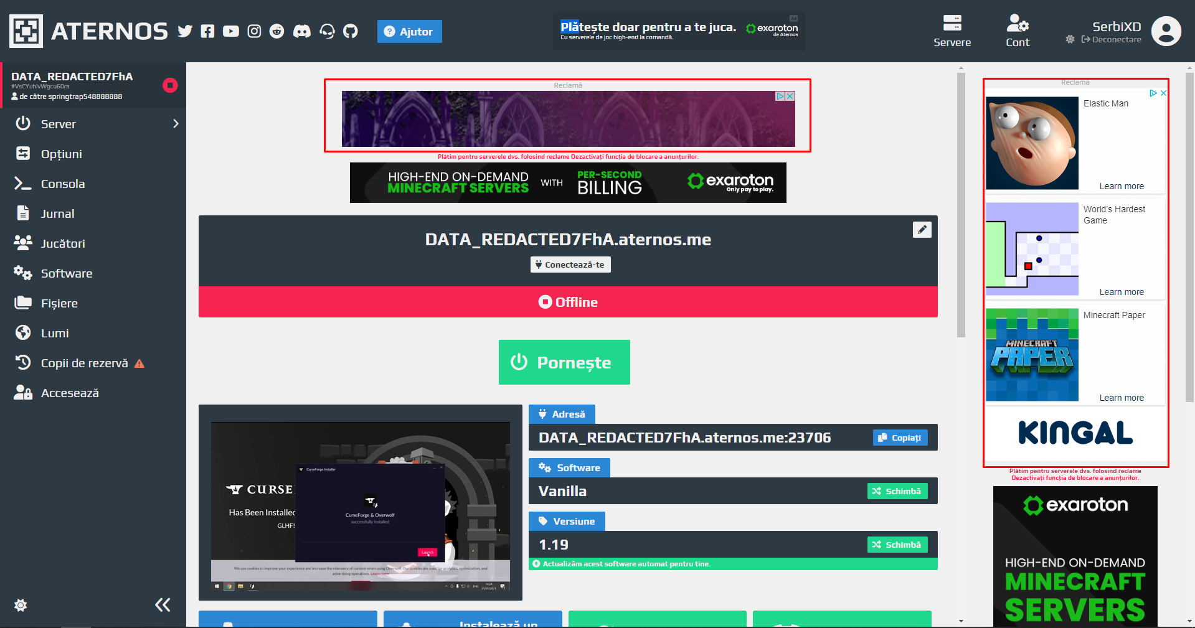This screenshot has height=628, width=1195.
Task: Expand the Server menu chevron
Action: click(x=176, y=124)
